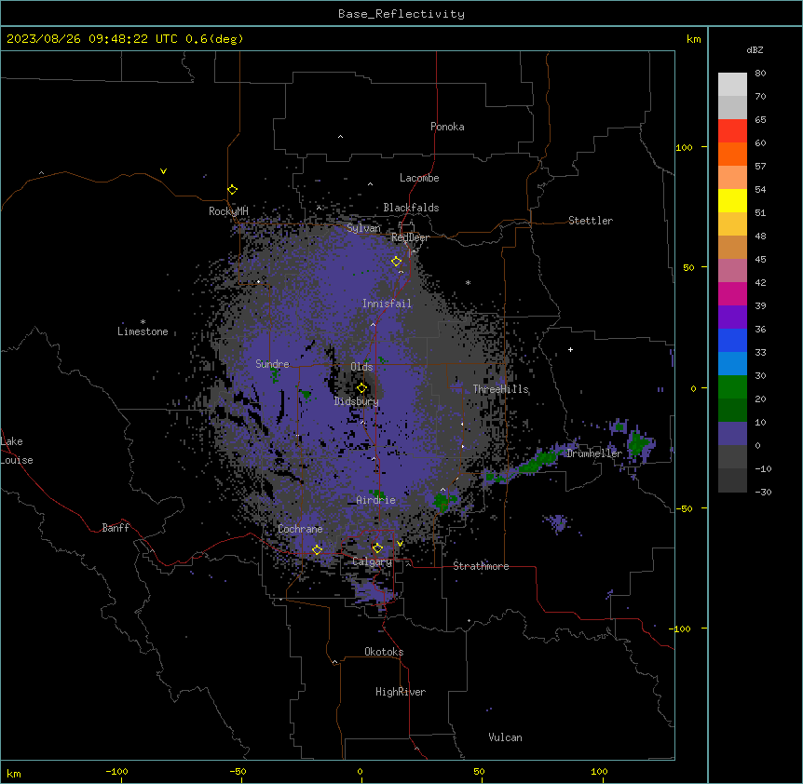
Task: Click the Okotoks label
Action: pos(384,652)
